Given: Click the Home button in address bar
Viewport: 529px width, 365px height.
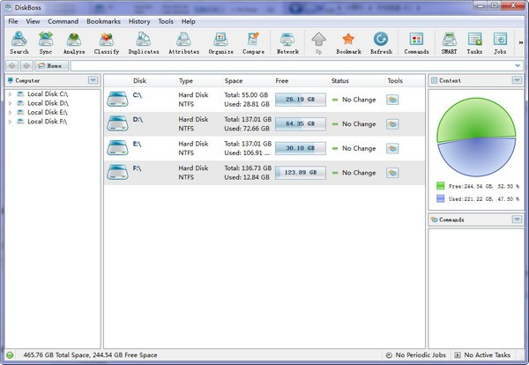Looking at the screenshot, I should point(51,65).
